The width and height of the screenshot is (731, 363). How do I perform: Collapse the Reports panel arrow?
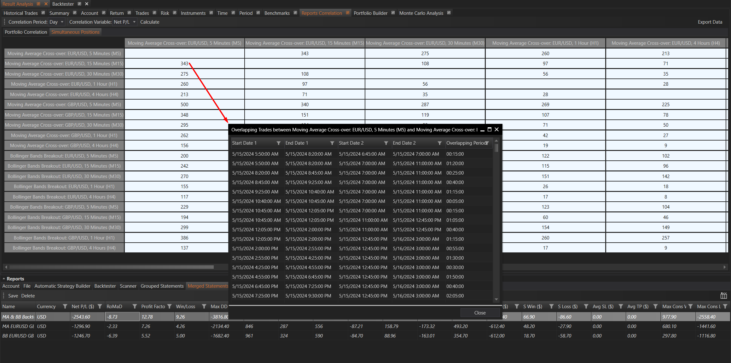point(4,279)
